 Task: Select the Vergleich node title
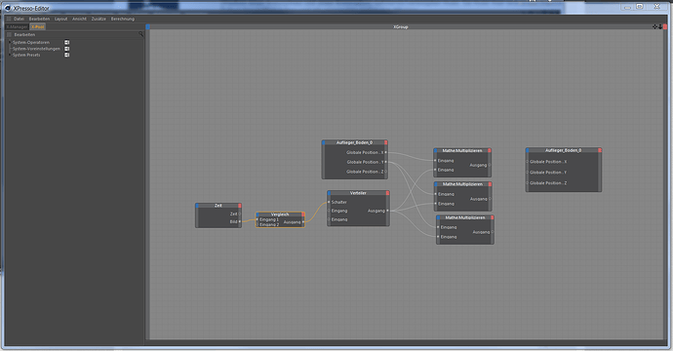tap(280, 214)
